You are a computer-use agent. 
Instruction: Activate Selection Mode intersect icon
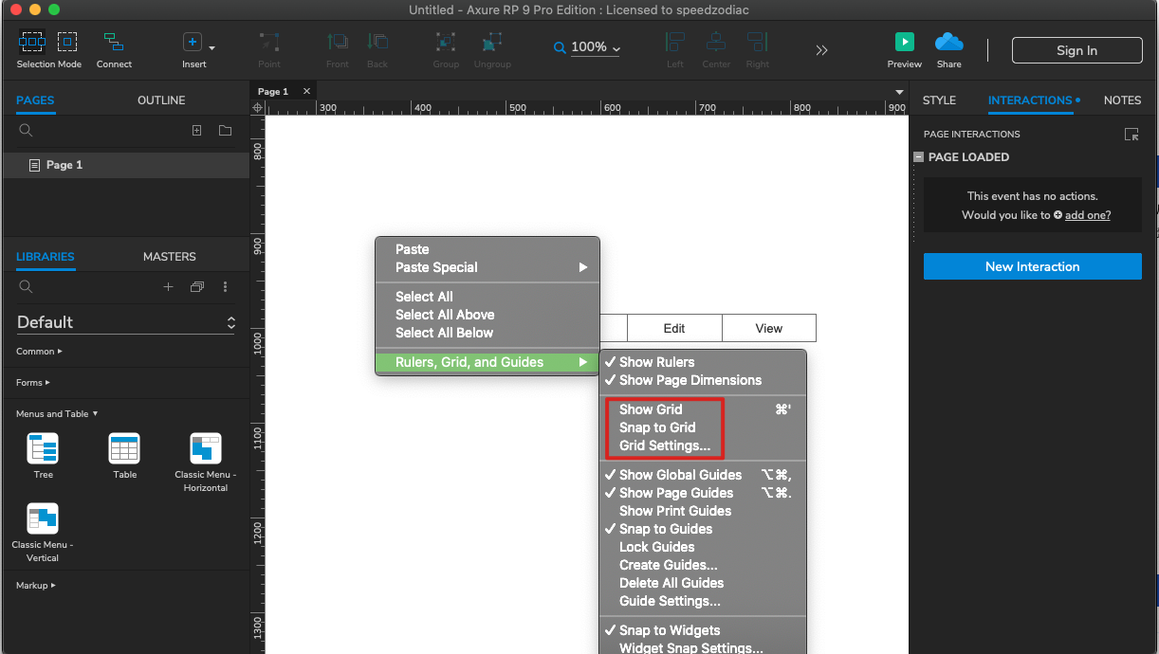[32, 42]
